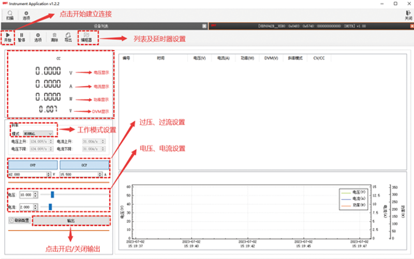Click the 关闭 exit icon at top right
This screenshot has height=259, width=414.
pos(408,15)
